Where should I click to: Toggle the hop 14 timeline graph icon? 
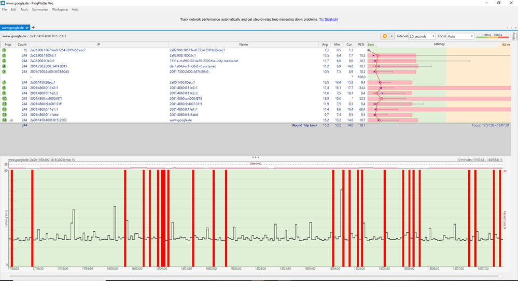click(11, 121)
